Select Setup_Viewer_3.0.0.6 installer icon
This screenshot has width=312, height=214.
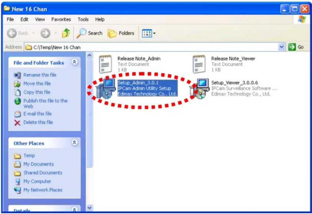[x=199, y=89]
